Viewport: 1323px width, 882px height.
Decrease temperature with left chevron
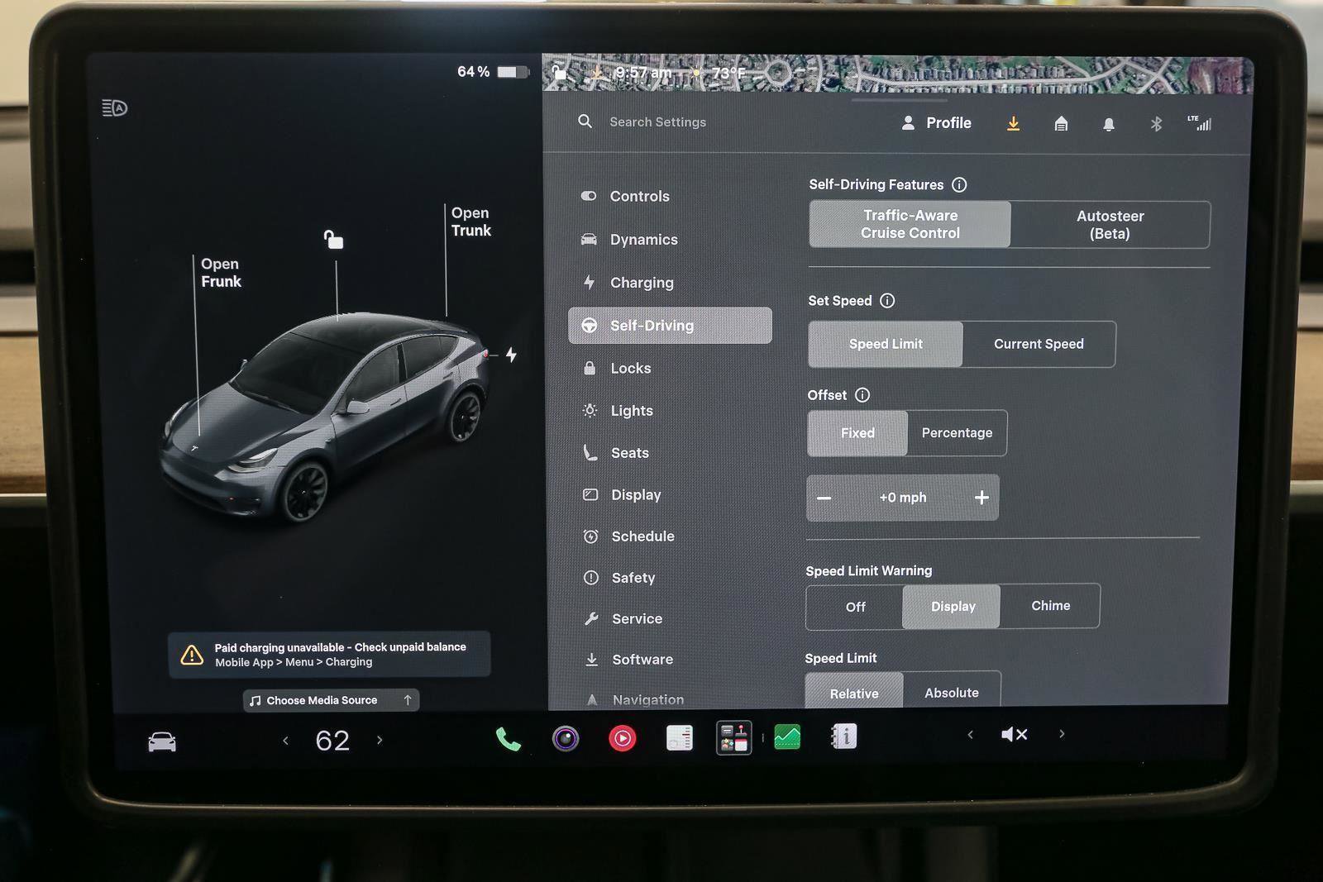pos(285,741)
